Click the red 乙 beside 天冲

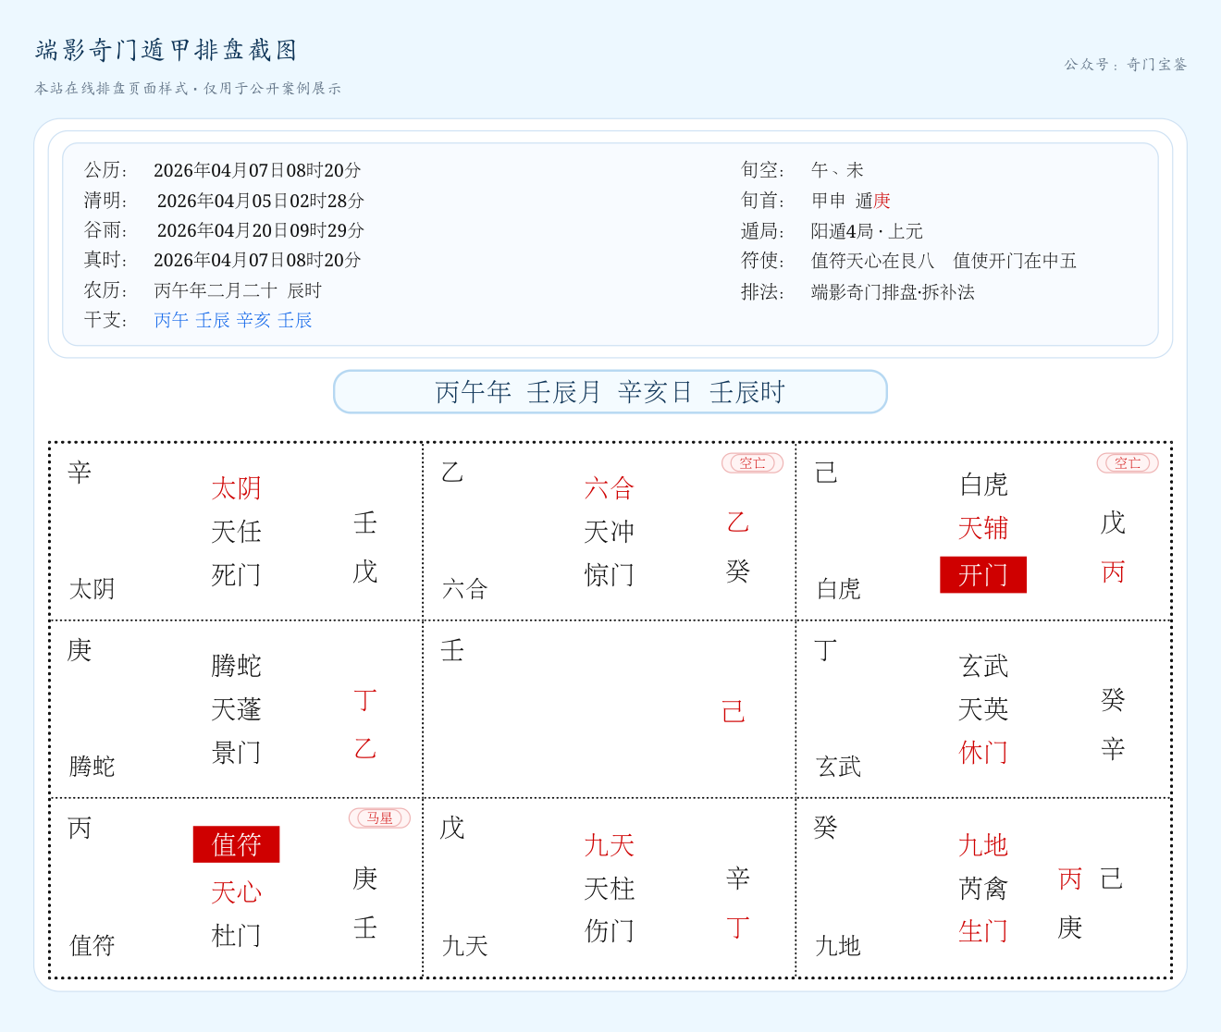pyautogui.click(x=737, y=522)
